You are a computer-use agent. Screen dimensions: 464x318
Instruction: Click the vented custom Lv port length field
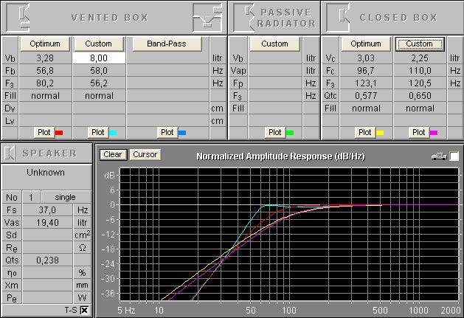[99, 121]
